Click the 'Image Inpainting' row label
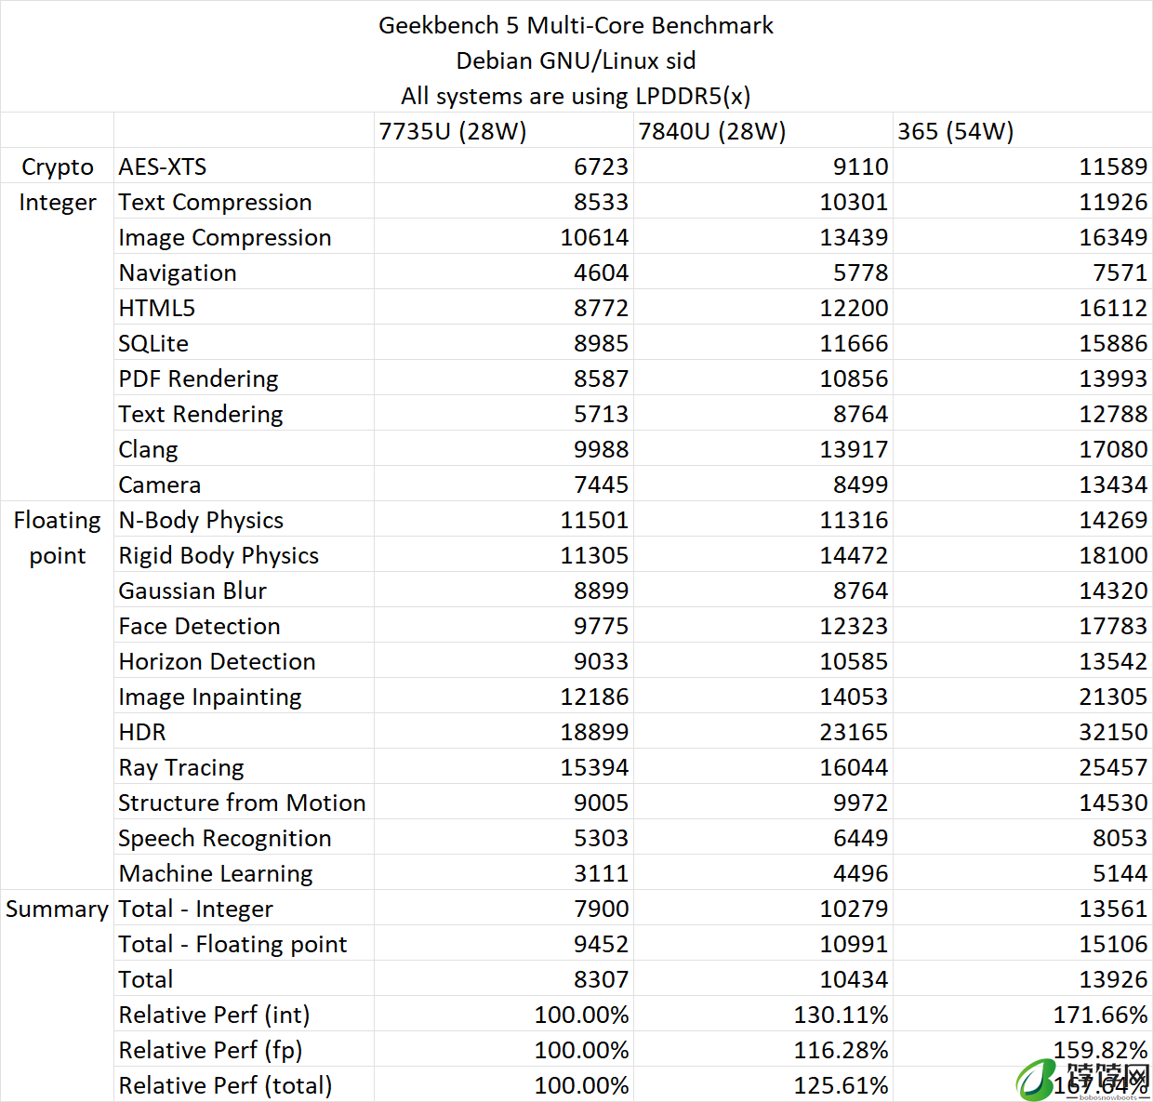Image resolution: width=1153 pixels, height=1102 pixels. tap(210, 697)
